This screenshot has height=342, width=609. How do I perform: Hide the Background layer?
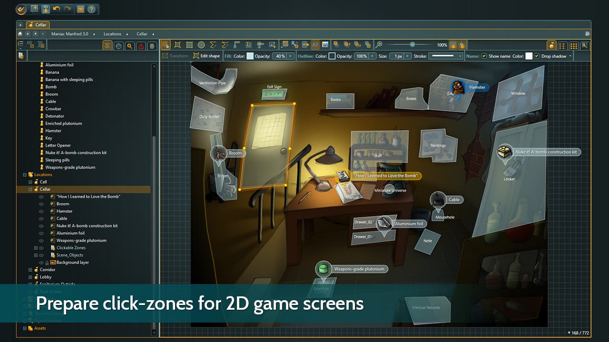(x=41, y=262)
